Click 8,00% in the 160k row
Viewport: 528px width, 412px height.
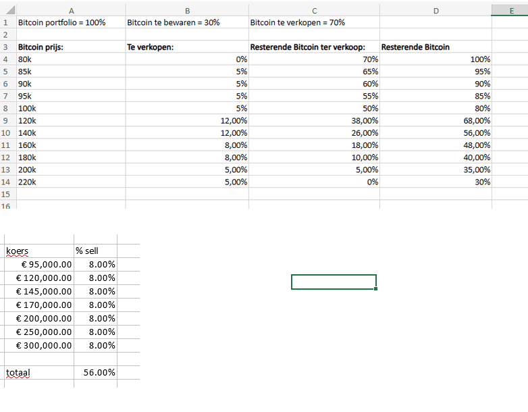point(187,145)
